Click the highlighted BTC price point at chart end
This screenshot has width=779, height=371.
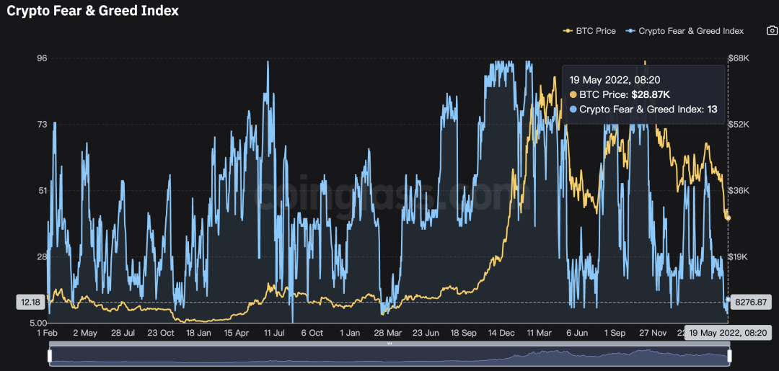coord(728,218)
